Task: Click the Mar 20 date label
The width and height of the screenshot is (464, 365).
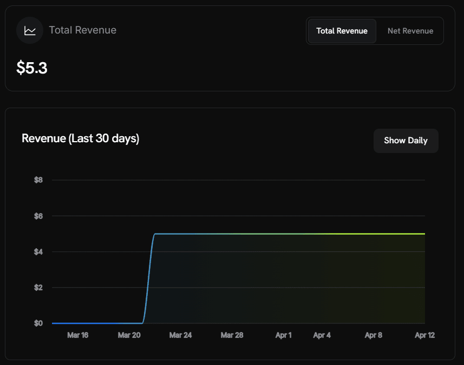Action: tap(129, 335)
